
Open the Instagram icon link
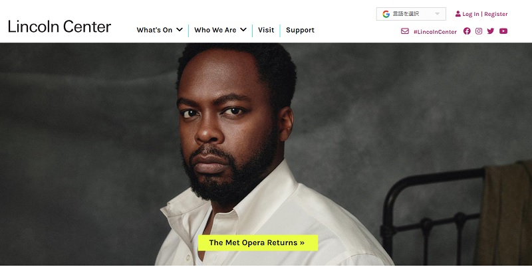tap(479, 31)
